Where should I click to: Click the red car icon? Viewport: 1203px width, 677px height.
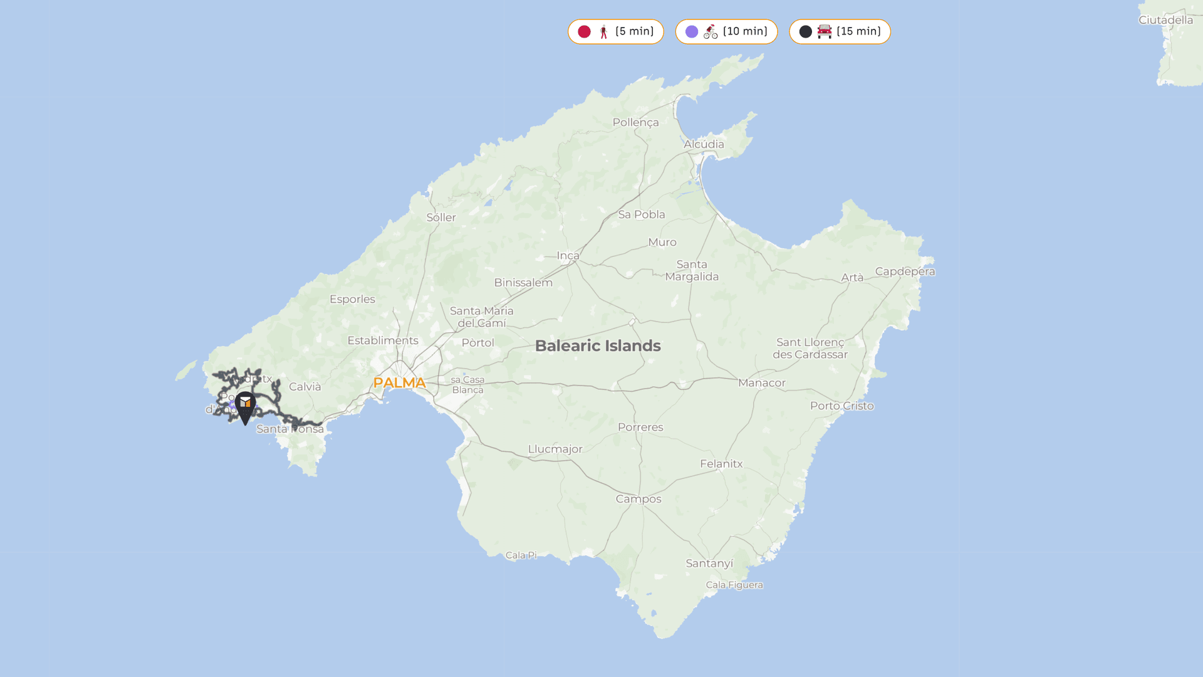click(825, 31)
